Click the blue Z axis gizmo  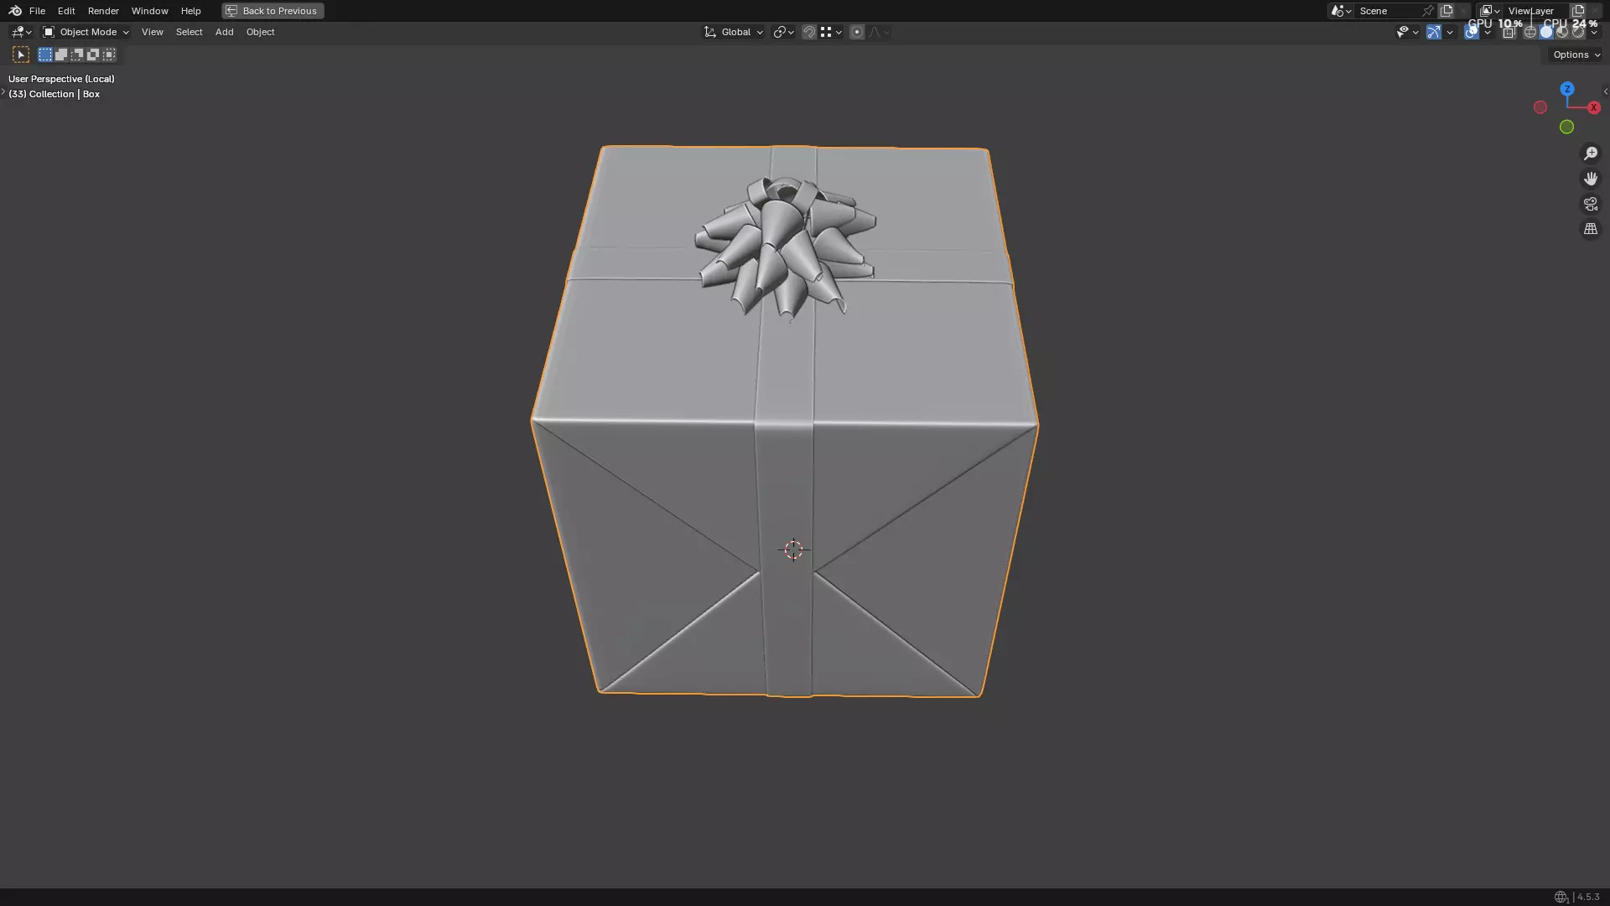point(1566,89)
